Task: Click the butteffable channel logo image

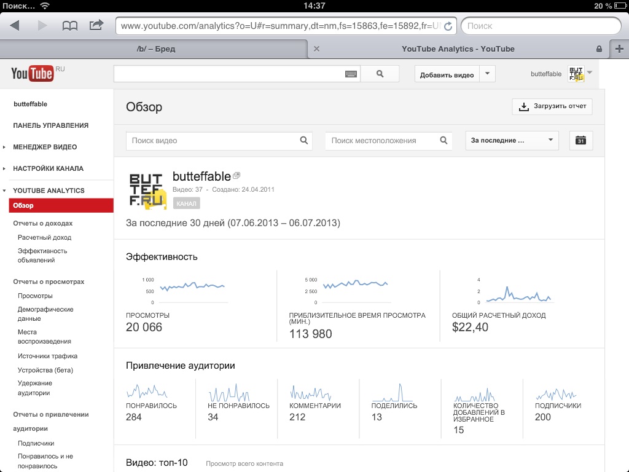Action: [x=147, y=191]
